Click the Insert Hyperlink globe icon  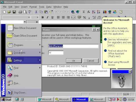[x=73, y=12]
